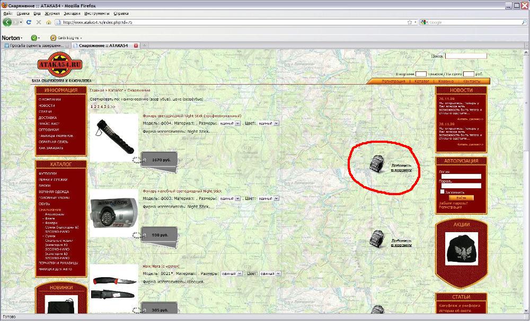Screen dimensions: 530x321
Task: Tick the Запомнить checkbox in login panel
Action: point(442,191)
